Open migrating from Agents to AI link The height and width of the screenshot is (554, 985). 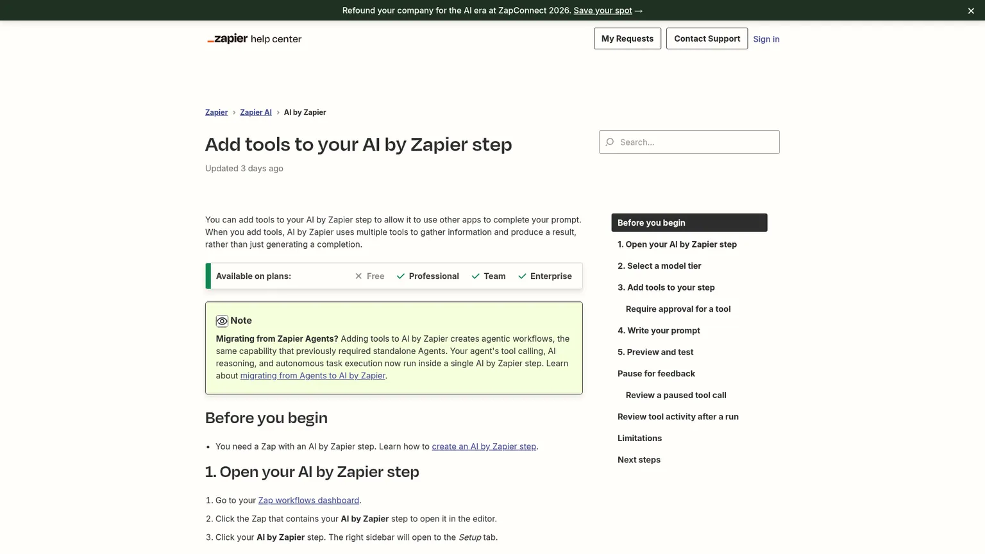[313, 376]
